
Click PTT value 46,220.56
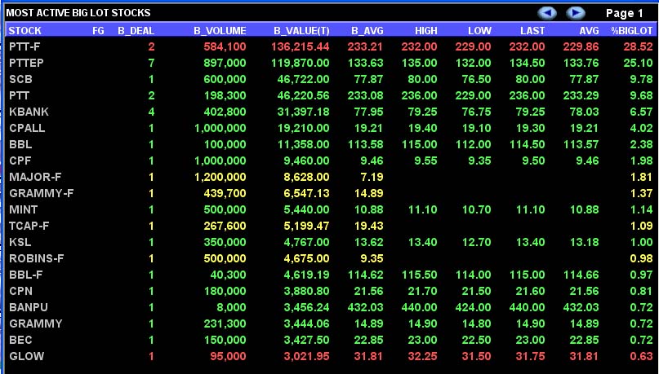tap(304, 95)
